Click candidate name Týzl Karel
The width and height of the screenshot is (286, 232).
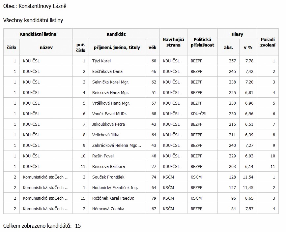[101, 61]
